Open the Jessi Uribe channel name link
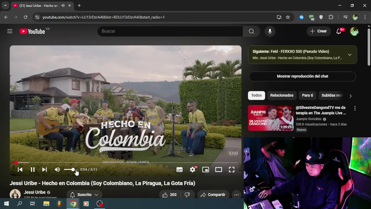 point(35,192)
